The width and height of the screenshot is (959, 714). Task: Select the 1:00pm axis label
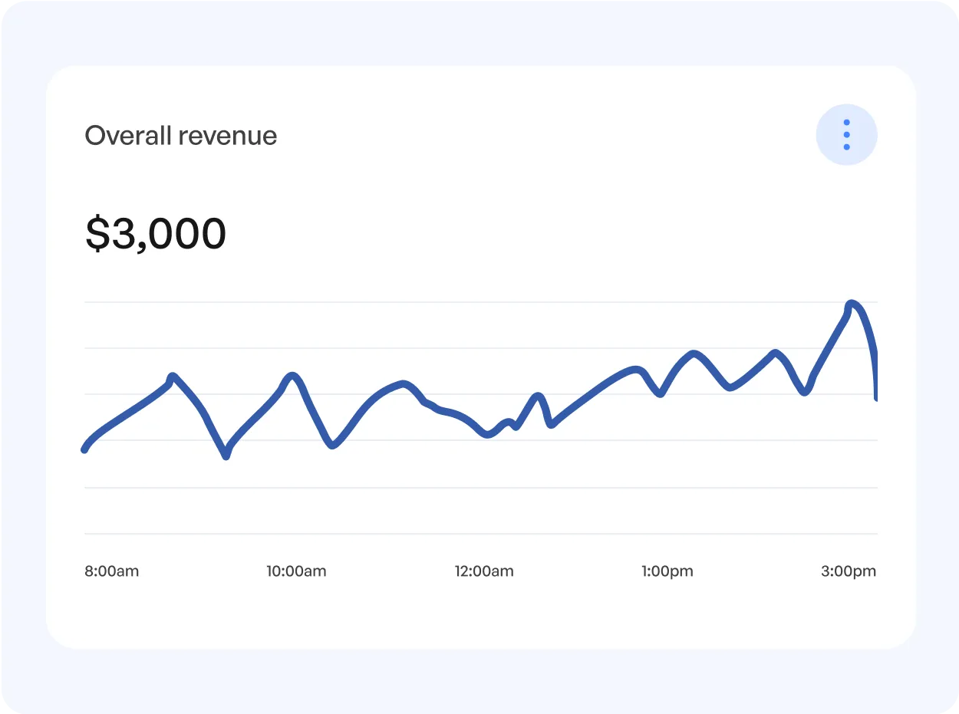(667, 571)
